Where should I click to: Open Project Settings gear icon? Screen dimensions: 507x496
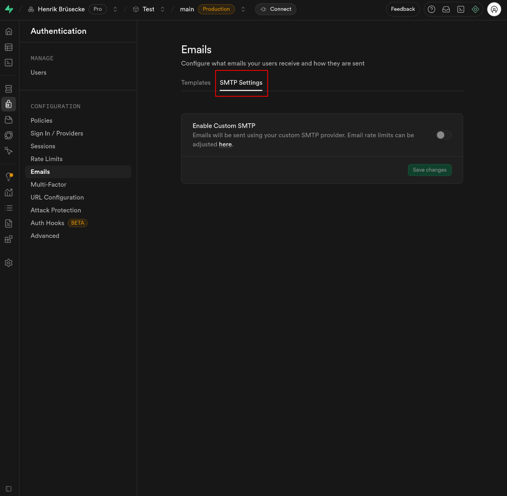pyautogui.click(x=8, y=263)
